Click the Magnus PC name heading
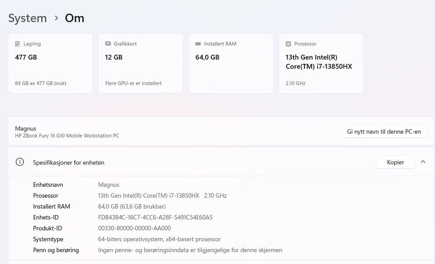The height and width of the screenshot is (264, 435). click(26, 129)
